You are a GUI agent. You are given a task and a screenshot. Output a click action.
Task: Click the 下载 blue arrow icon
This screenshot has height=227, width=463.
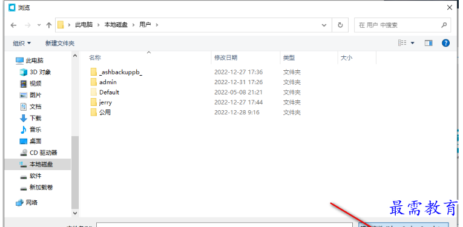click(x=24, y=119)
